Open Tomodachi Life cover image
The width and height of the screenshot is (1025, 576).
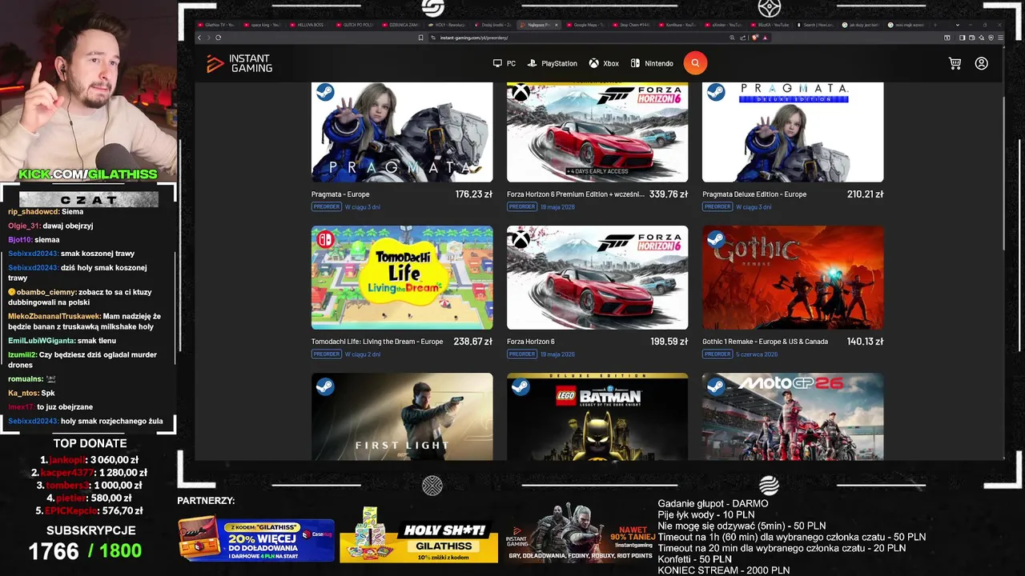(402, 278)
